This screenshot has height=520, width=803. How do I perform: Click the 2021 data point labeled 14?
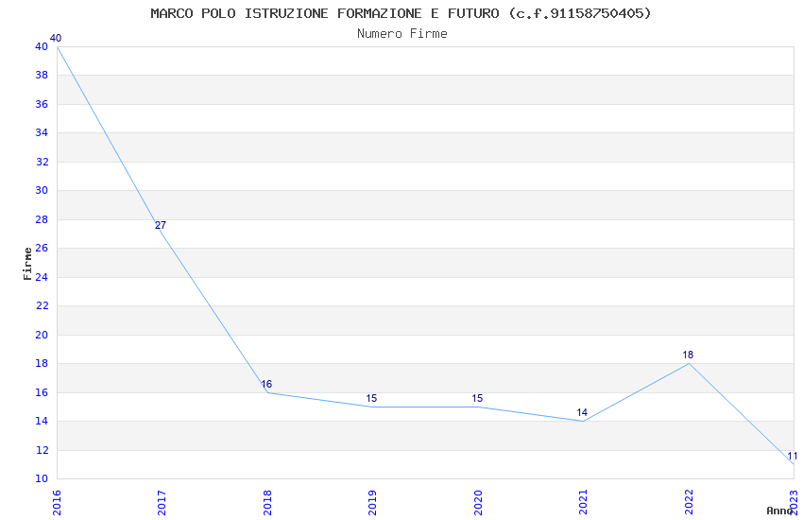pos(583,421)
